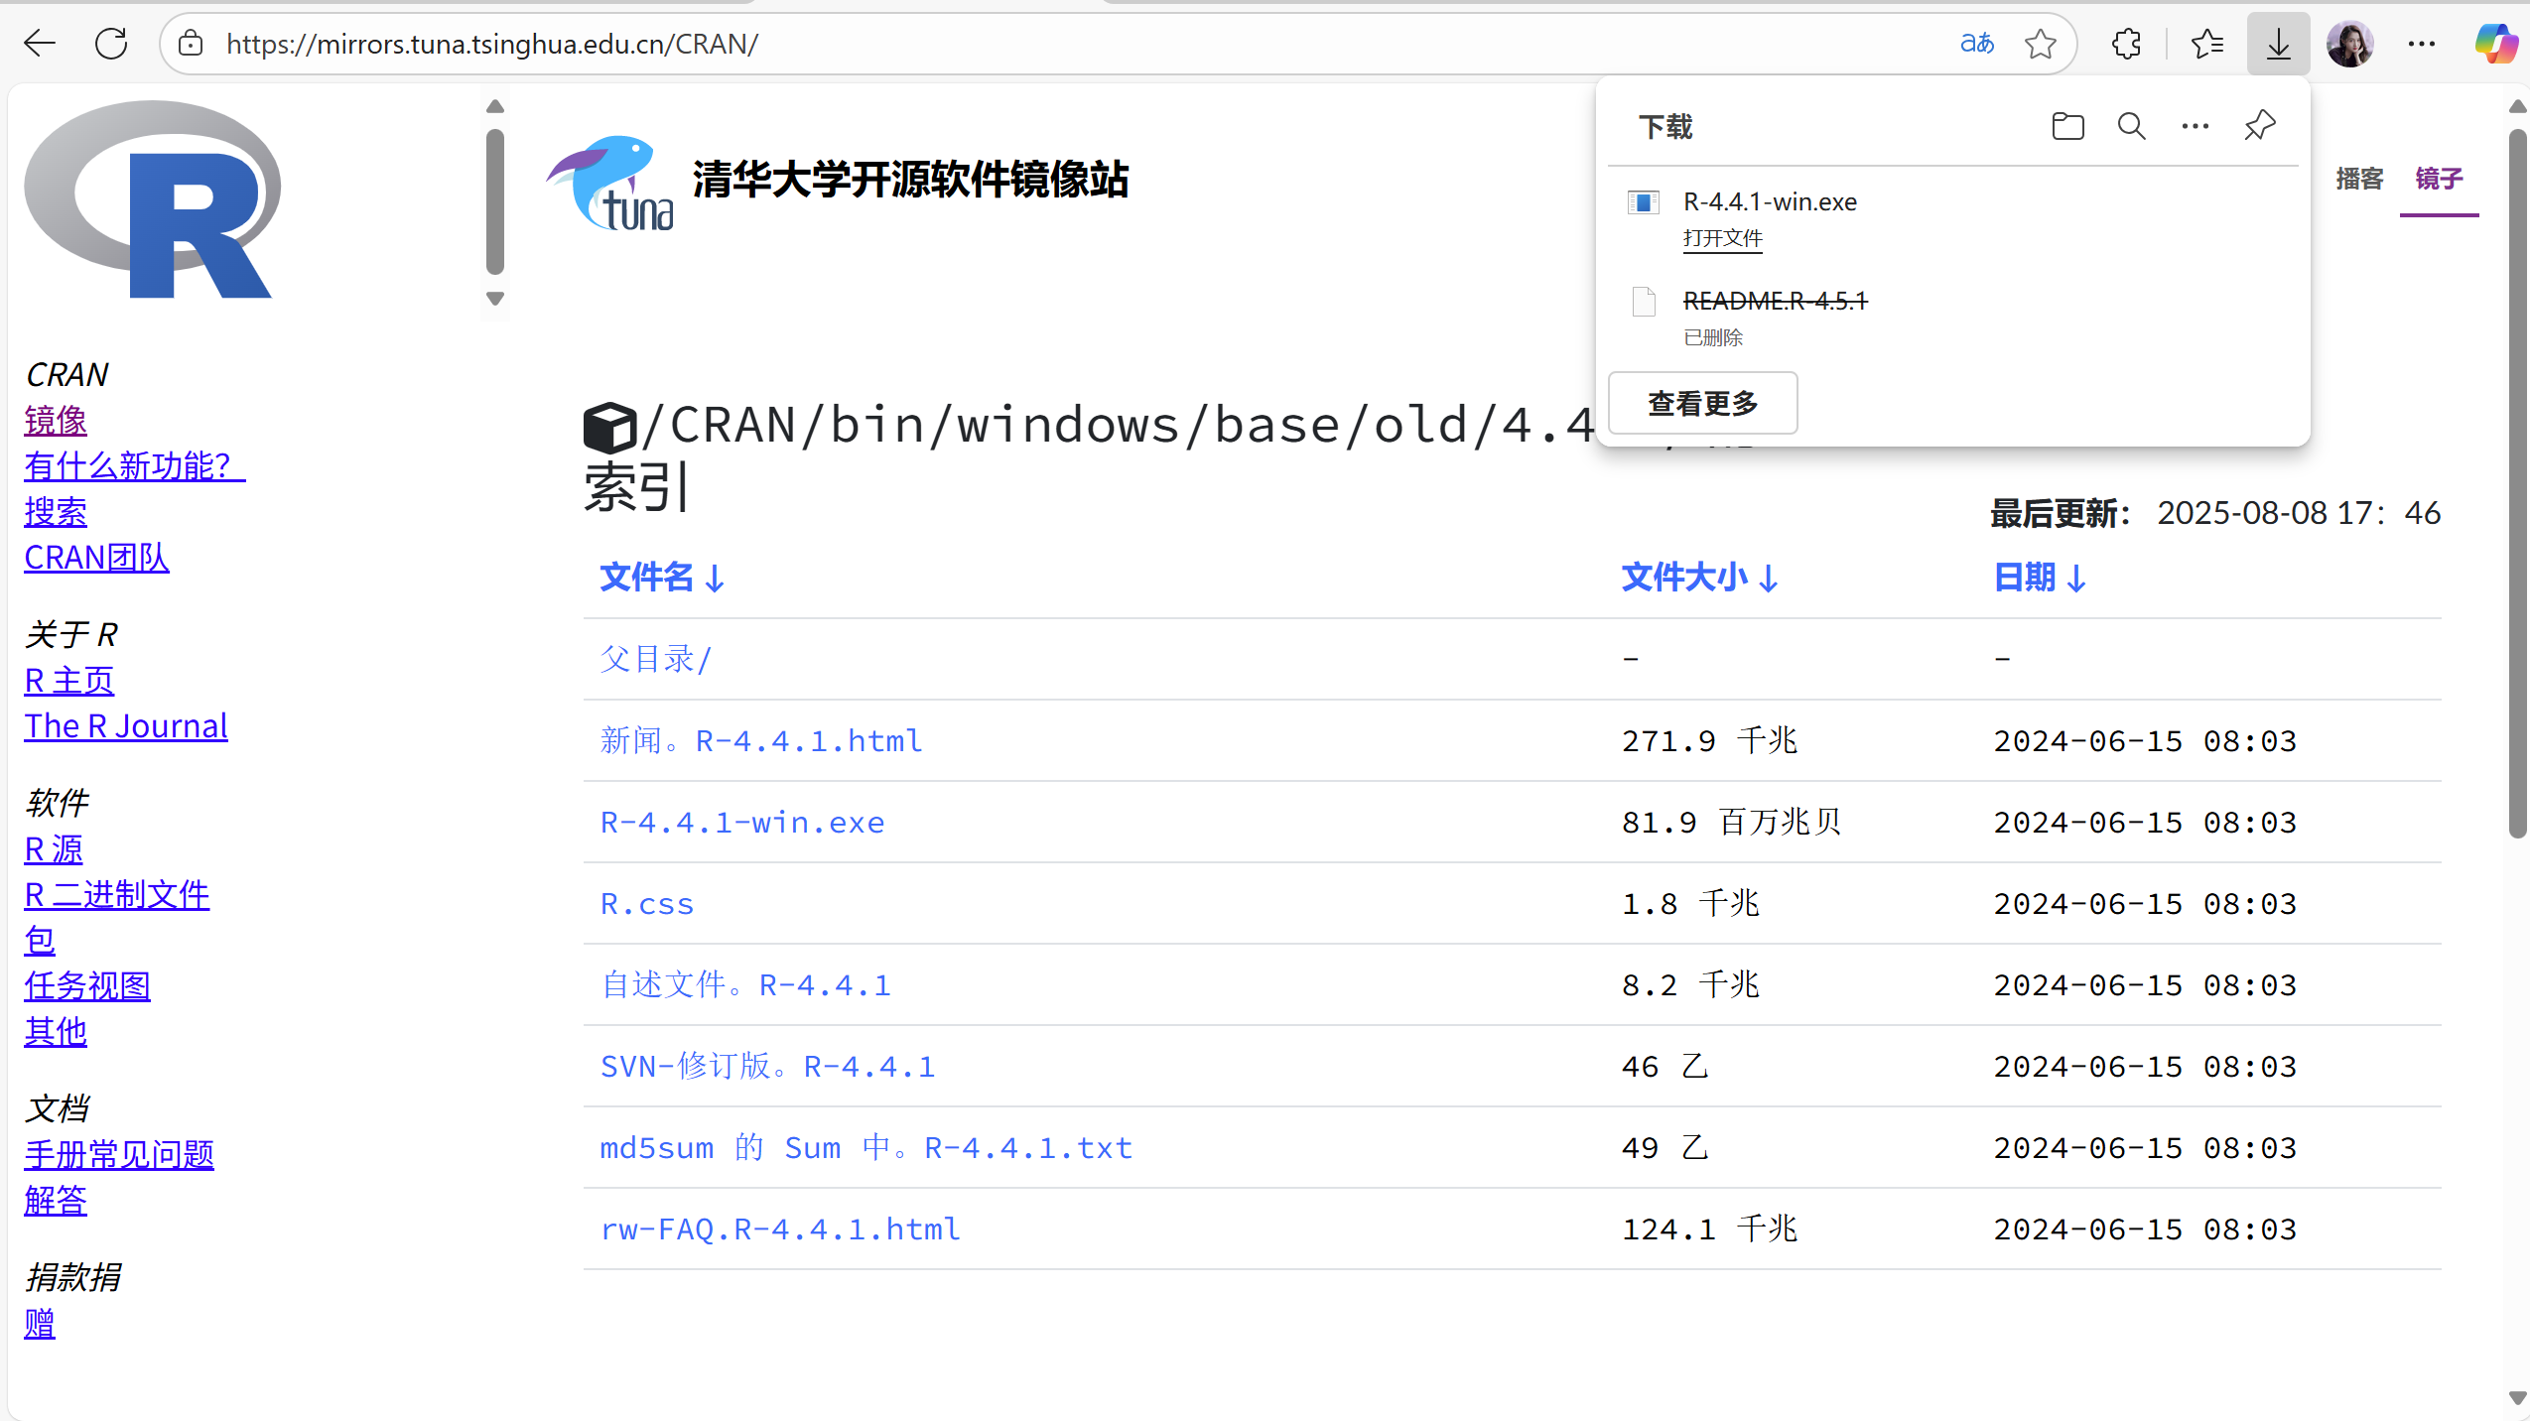This screenshot has height=1421, width=2530.
Task: Switch to the 镜子 tab
Action: click(2438, 179)
